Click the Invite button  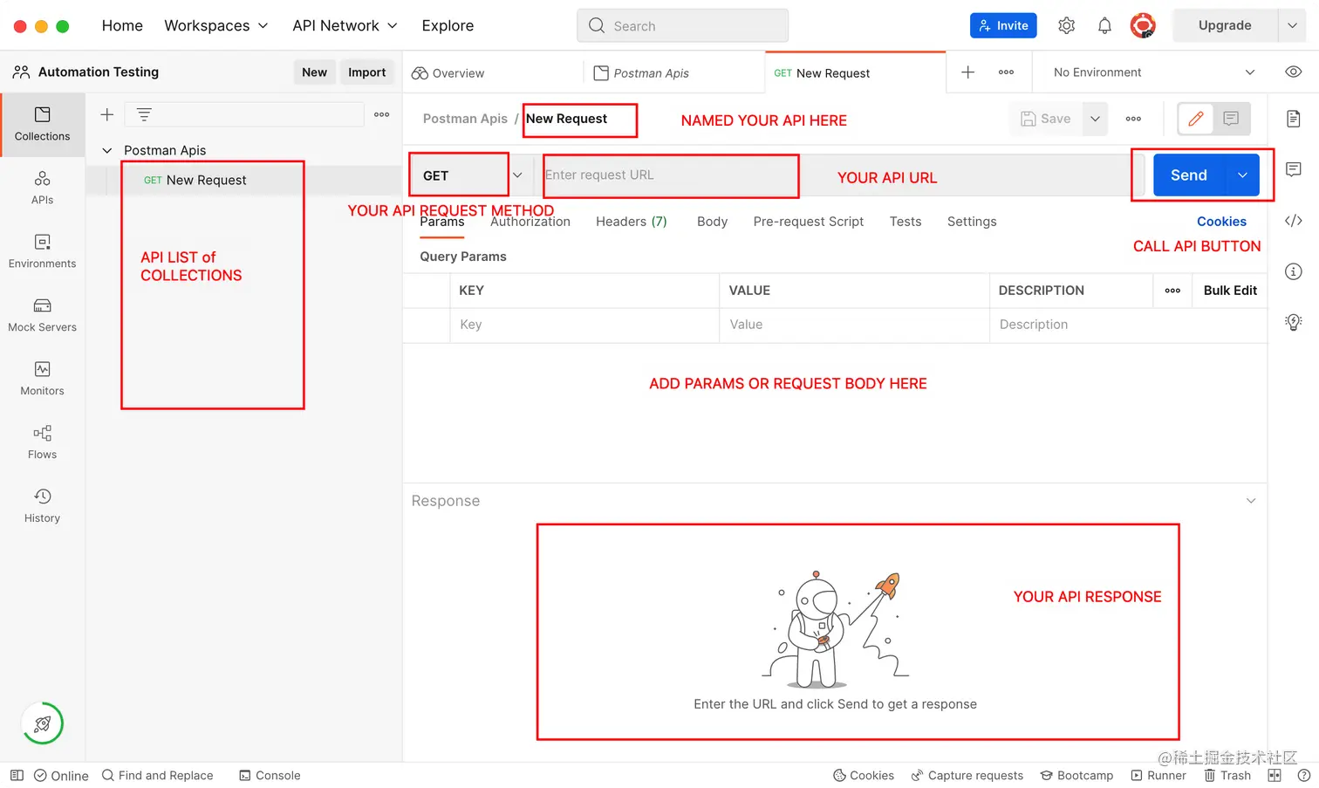click(1003, 25)
